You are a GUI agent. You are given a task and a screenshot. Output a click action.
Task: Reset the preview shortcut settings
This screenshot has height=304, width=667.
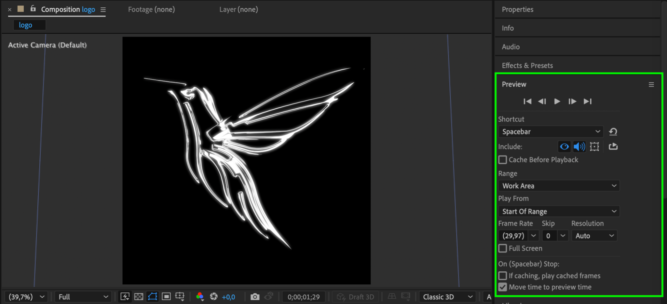[x=613, y=132]
